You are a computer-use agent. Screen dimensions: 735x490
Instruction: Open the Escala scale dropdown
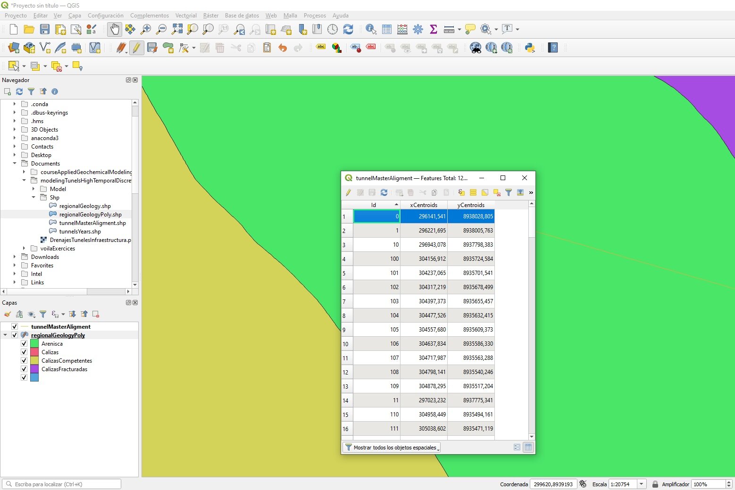point(641,484)
